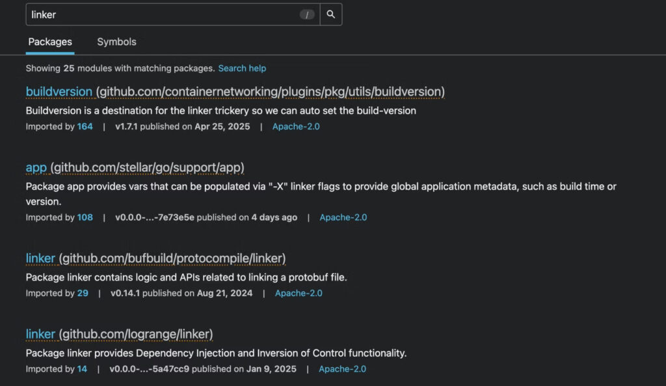Open the buildversion package page
666x386 pixels.
tap(59, 92)
